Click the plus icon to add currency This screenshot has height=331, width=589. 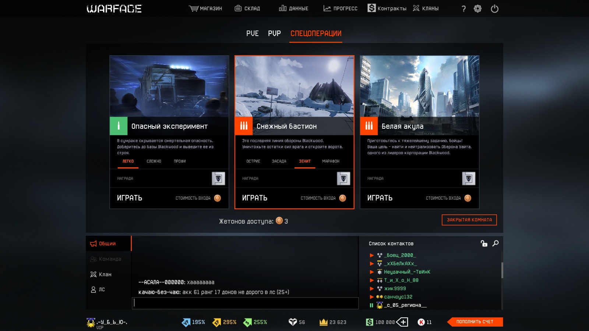[402, 322]
